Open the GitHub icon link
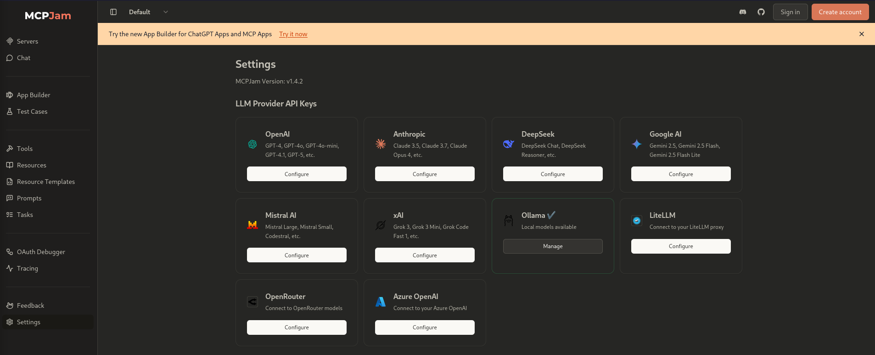Viewport: 875px width, 355px height. (761, 12)
